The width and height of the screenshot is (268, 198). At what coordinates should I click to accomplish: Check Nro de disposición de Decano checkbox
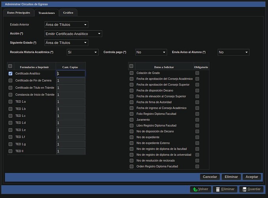pos(132,131)
